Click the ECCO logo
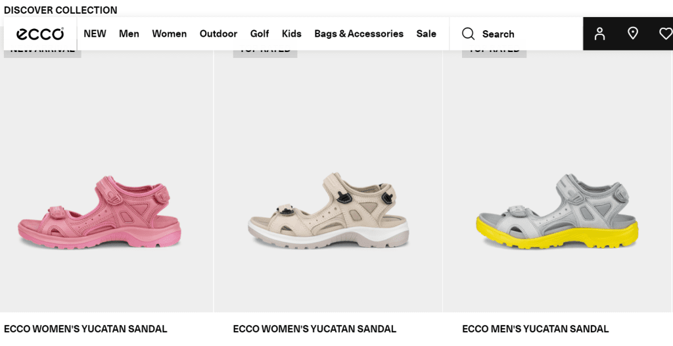 point(40,34)
